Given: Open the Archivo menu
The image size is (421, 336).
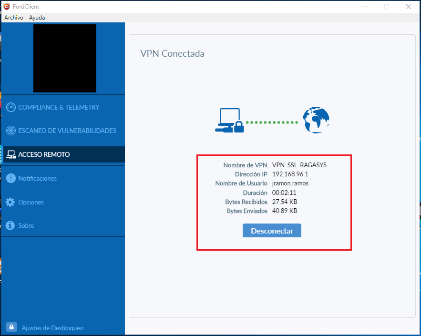Looking at the screenshot, I should point(13,17).
